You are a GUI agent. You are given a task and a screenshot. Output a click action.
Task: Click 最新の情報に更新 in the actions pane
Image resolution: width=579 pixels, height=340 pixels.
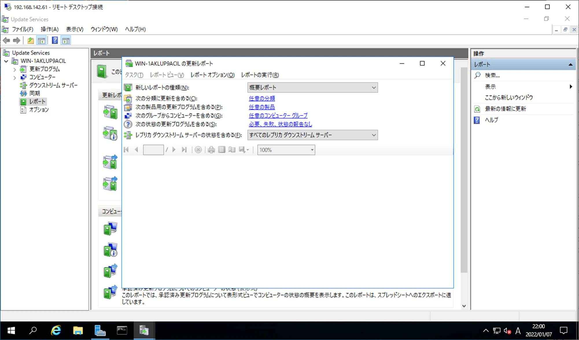(x=505, y=109)
